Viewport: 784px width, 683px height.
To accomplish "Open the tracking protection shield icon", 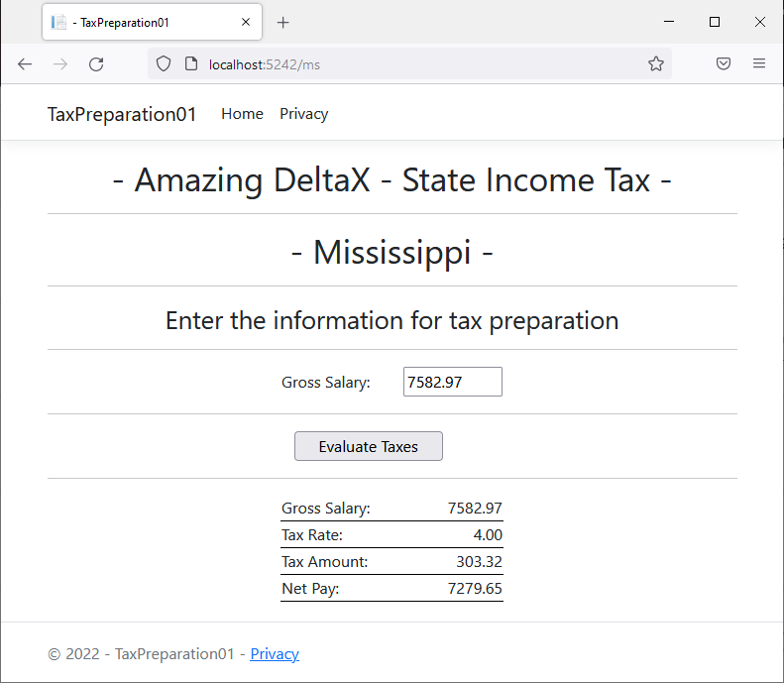I will [x=164, y=64].
